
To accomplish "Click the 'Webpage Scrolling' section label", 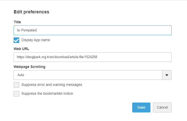I will coord(29,67).
